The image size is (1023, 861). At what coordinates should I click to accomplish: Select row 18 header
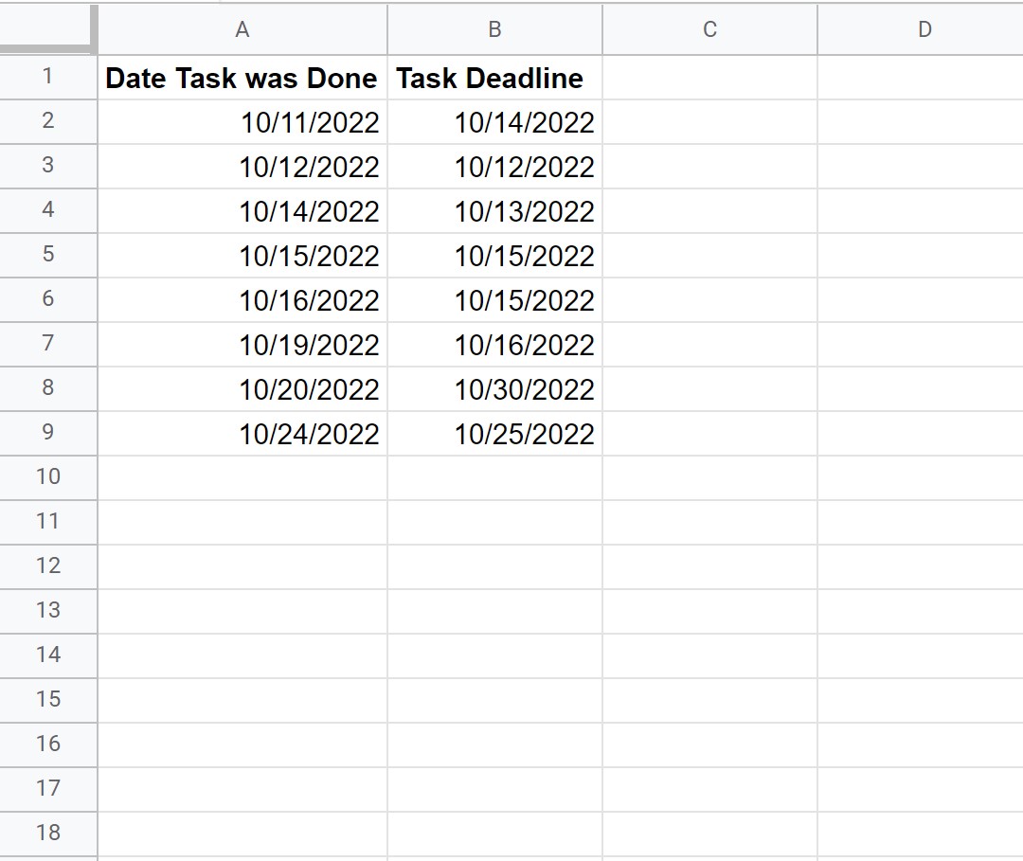(48, 834)
